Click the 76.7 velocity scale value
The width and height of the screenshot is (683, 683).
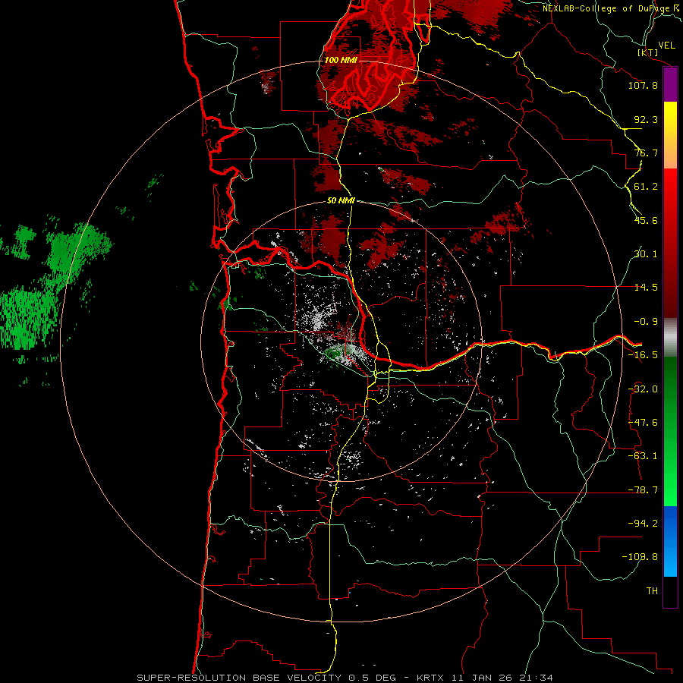[x=646, y=153]
